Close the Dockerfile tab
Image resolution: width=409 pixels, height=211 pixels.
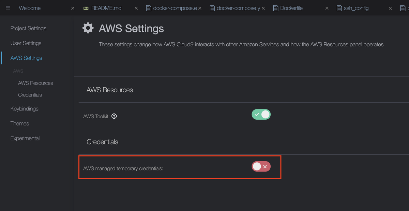327,8
